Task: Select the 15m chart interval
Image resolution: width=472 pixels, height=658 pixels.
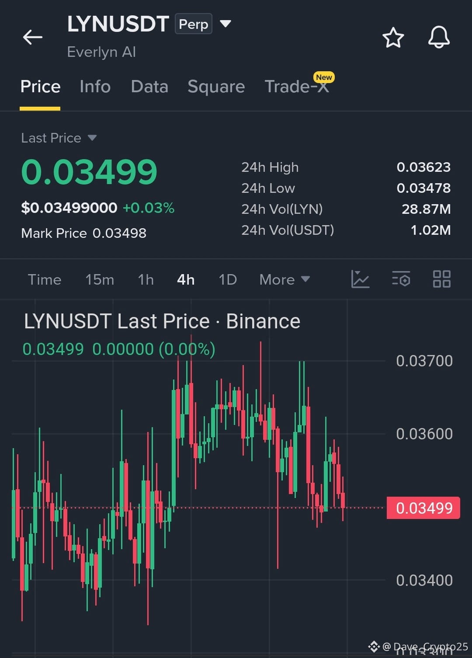Action: [100, 279]
